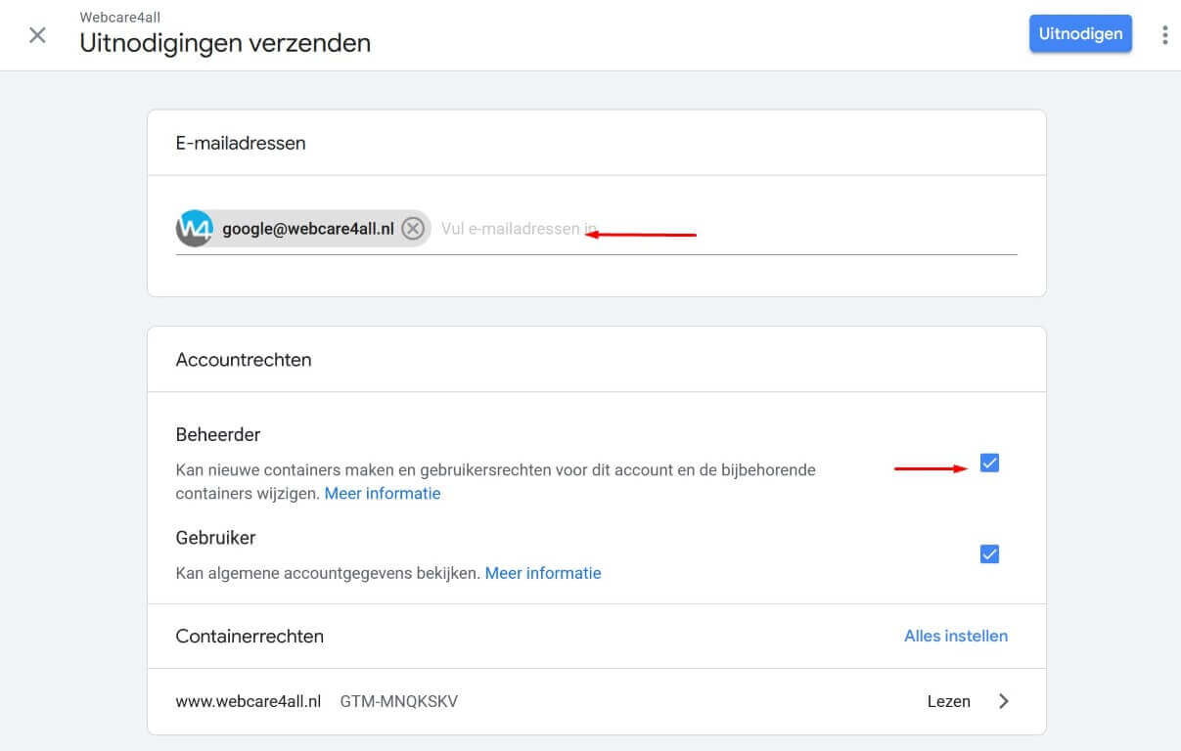Open Meer informatie under Beheerder
Screen dimensions: 1181x751
(x=382, y=493)
